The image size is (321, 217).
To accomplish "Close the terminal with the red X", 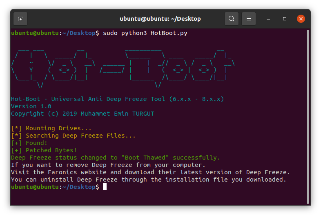I will (301, 19).
